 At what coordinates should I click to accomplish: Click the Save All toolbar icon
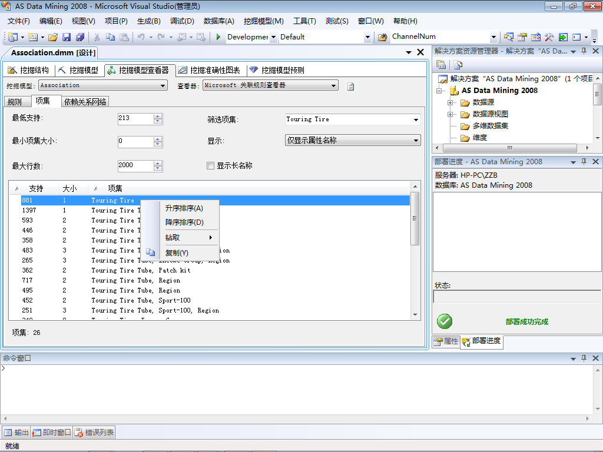(x=80, y=37)
